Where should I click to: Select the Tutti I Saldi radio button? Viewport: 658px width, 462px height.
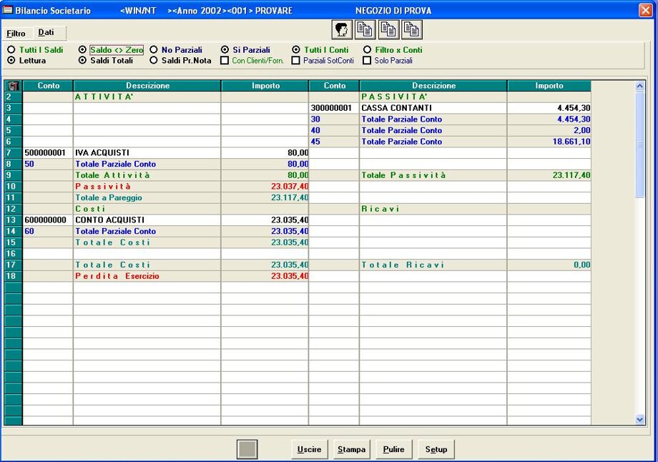11,50
